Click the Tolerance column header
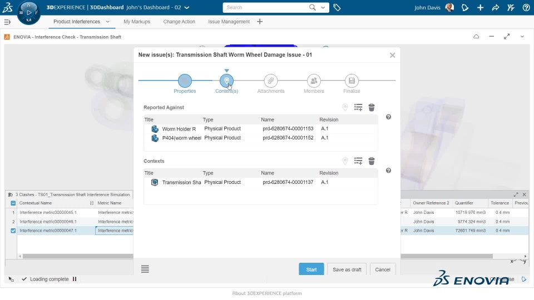This screenshot has height=300, width=534. click(x=500, y=203)
